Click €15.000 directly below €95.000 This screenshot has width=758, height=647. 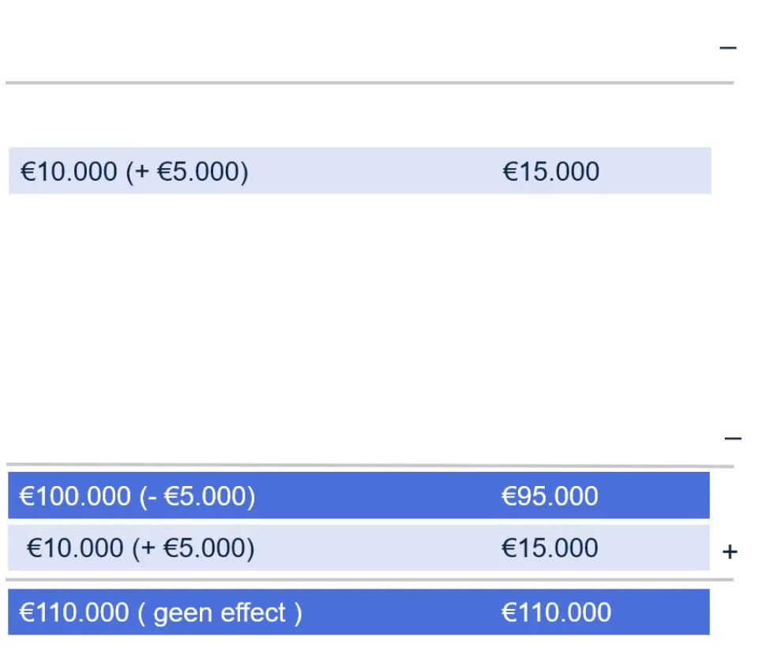[x=550, y=548]
